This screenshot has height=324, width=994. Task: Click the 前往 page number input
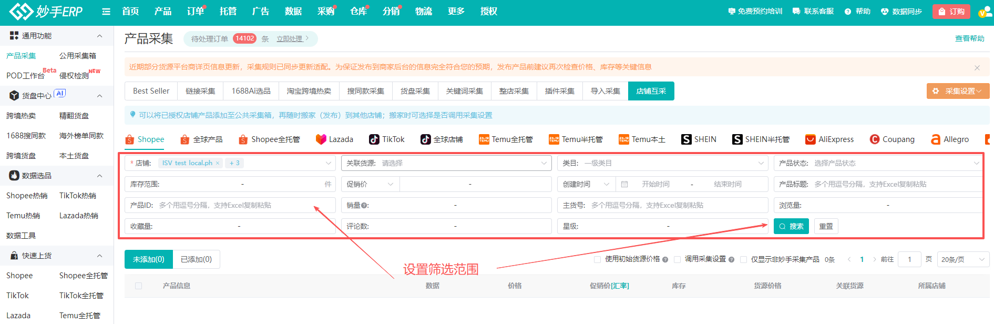coord(909,259)
